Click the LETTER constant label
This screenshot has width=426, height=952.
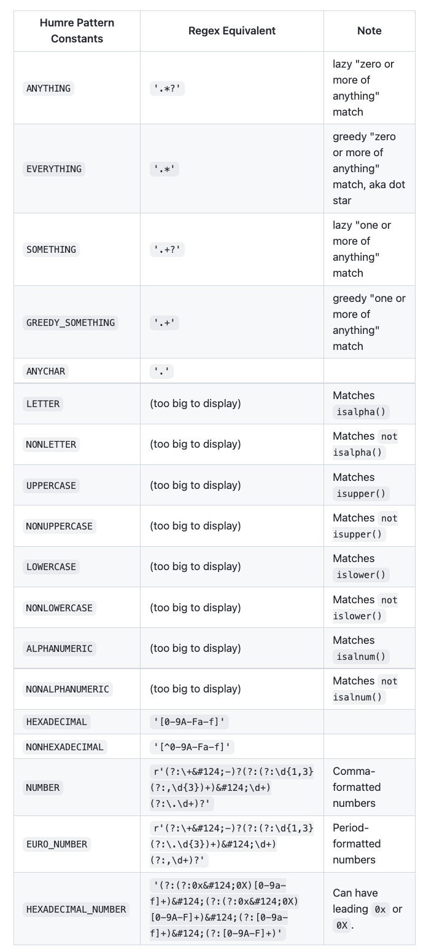point(43,403)
